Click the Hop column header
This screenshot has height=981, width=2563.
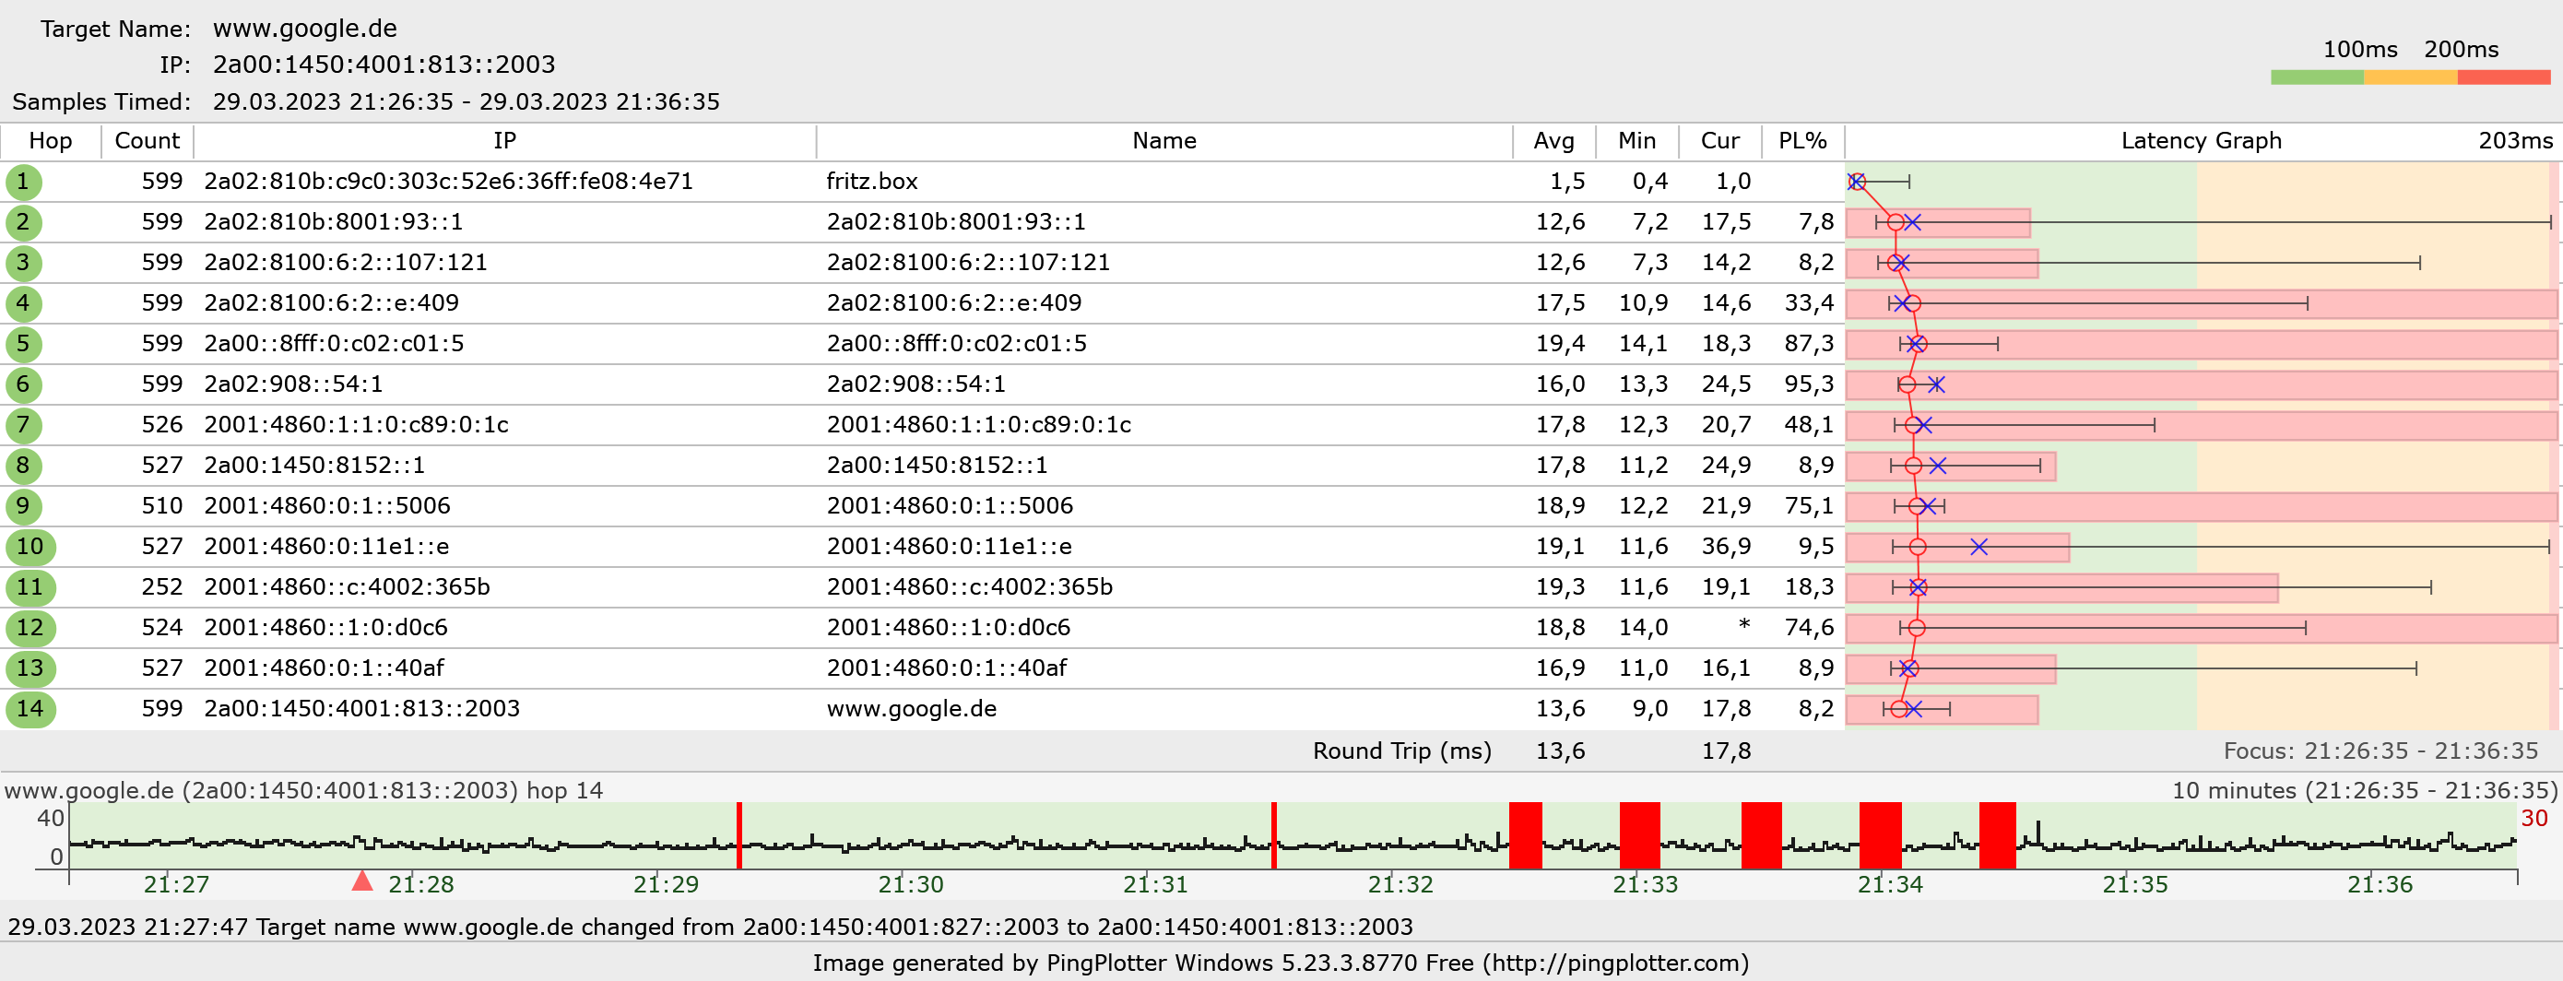point(51,141)
